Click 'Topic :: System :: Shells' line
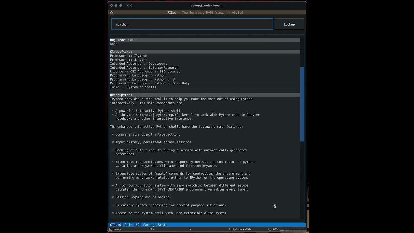This screenshot has width=414, height=233. (x=133, y=87)
